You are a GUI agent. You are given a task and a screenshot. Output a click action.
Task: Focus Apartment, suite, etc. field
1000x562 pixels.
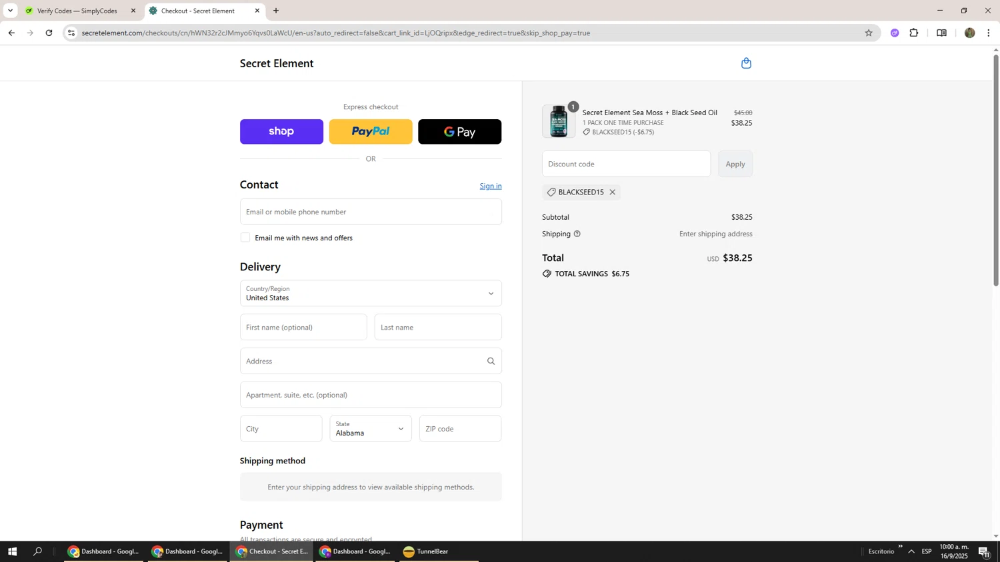coord(371,395)
